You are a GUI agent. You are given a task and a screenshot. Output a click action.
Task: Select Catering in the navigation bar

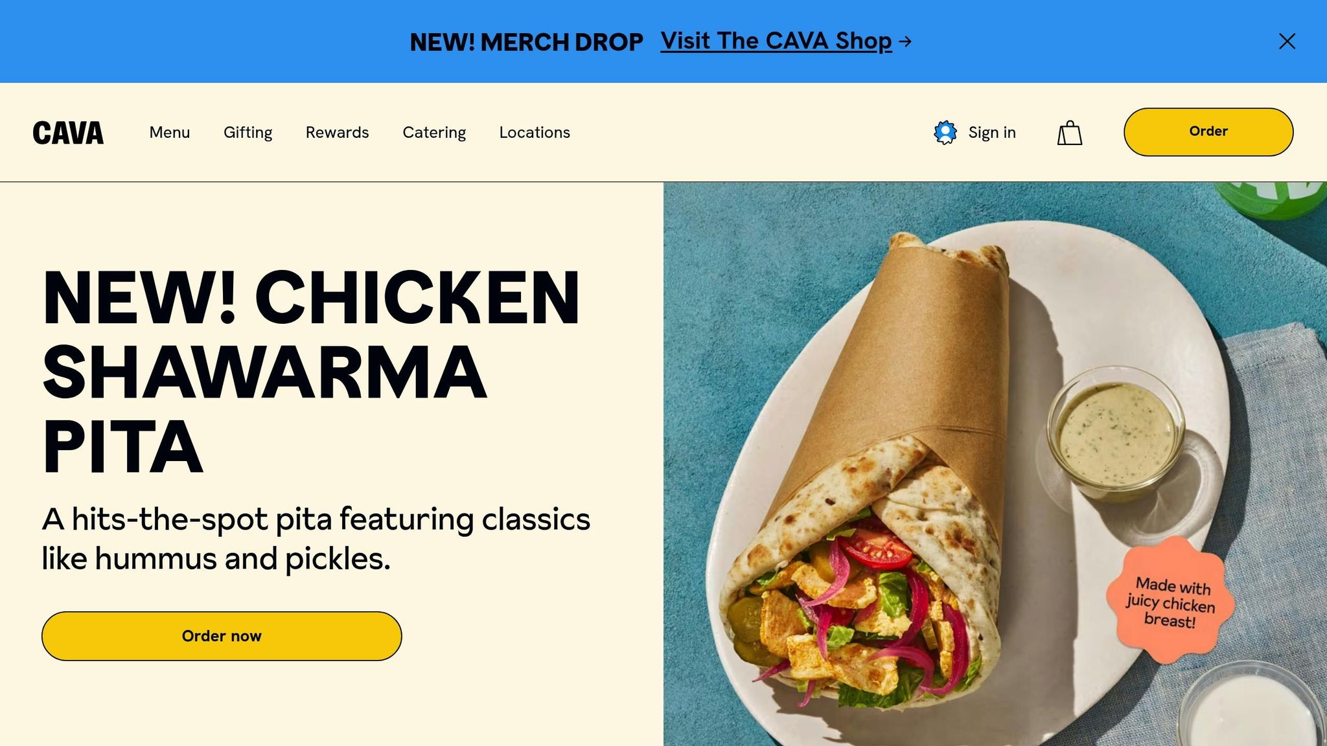tap(434, 133)
